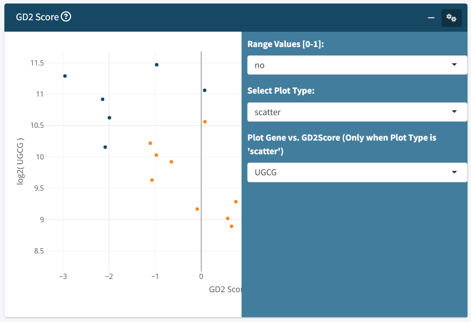Click the leftmost dark blue point near -3
The image size is (471, 322).
click(x=65, y=76)
